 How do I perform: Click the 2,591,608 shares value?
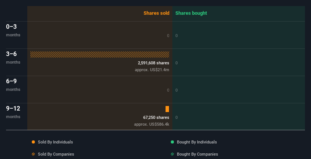click(x=153, y=63)
